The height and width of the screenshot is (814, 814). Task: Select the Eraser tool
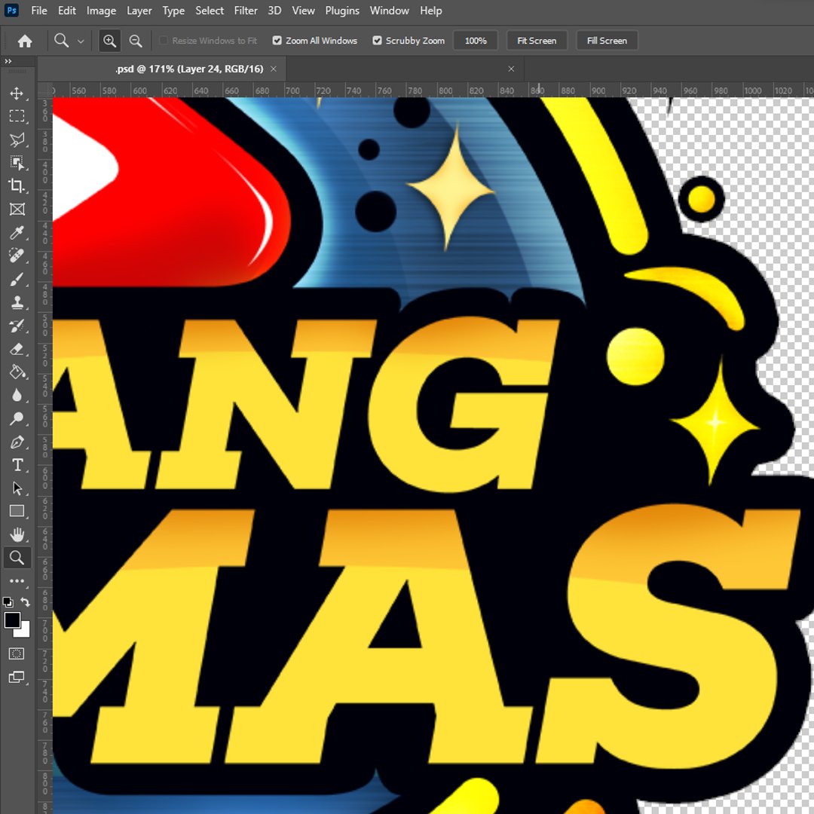[17, 349]
